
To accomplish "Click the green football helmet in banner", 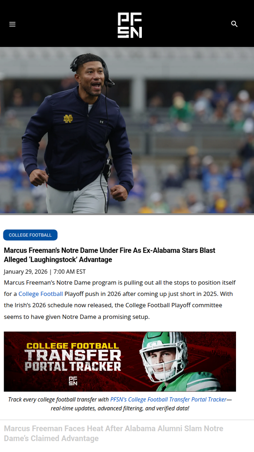I will 164,356.
